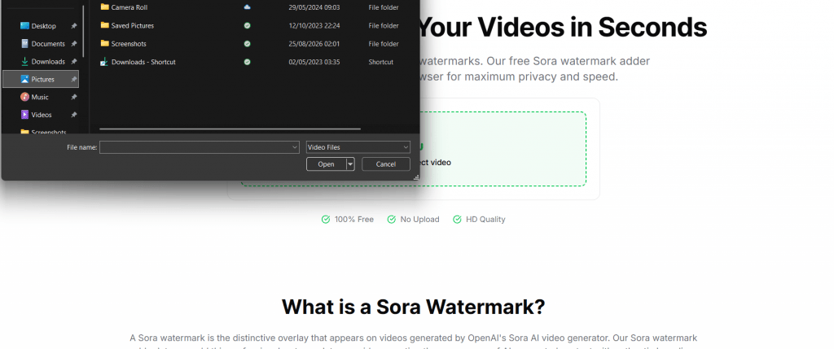Select the Screenshots folder in file list
Viewport: 834px width, 349px height.
[x=129, y=44]
